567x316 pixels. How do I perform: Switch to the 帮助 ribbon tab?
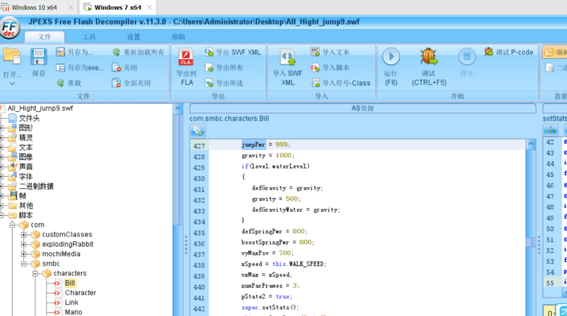click(x=178, y=37)
